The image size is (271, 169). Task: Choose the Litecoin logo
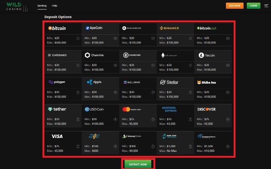pos(207,55)
